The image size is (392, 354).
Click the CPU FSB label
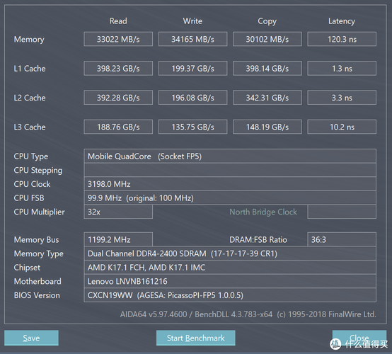point(29,198)
